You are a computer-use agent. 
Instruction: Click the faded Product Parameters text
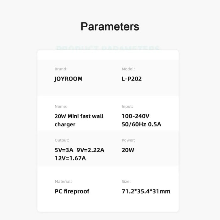(x=108, y=49)
